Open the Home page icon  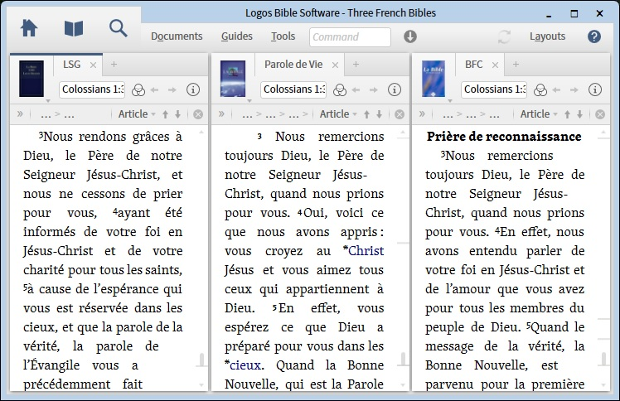[x=29, y=28]
